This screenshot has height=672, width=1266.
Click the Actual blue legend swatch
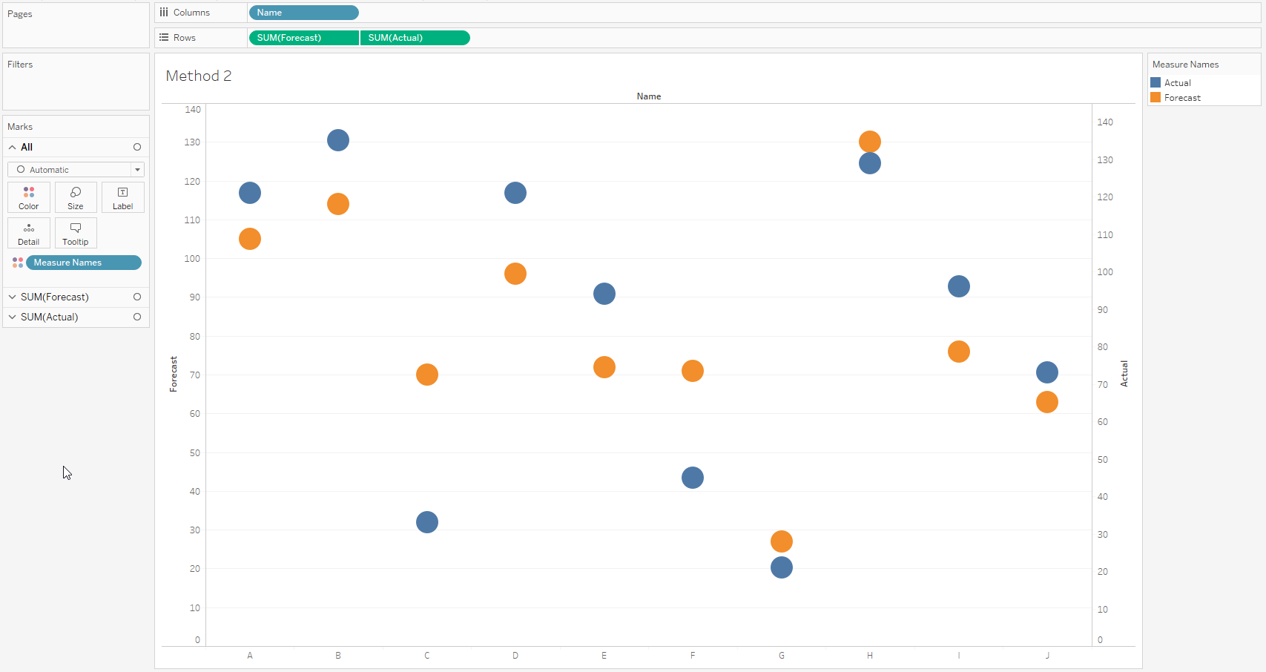1155,83
